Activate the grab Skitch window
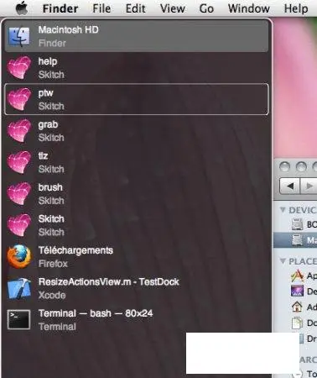317x378 pixels. tap(137, 131)
